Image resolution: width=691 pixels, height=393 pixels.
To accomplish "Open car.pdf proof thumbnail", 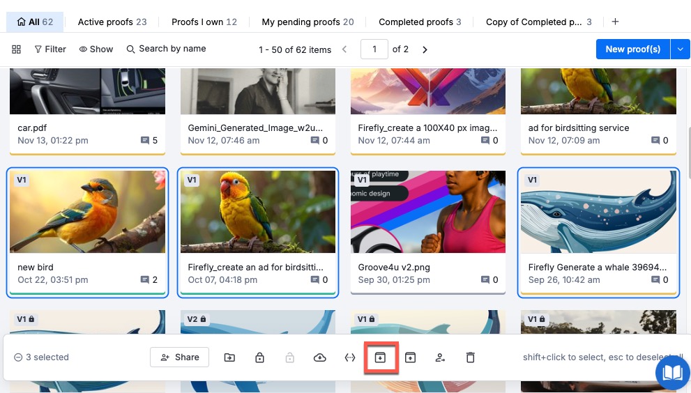I will tap(88, 91).
